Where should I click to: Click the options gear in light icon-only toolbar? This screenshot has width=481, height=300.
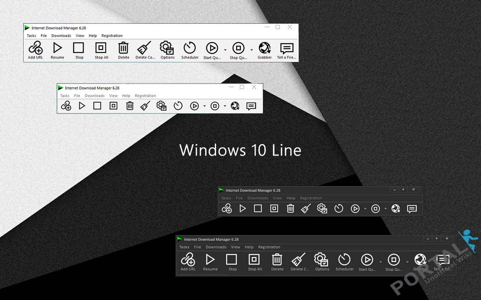(161, 106)
